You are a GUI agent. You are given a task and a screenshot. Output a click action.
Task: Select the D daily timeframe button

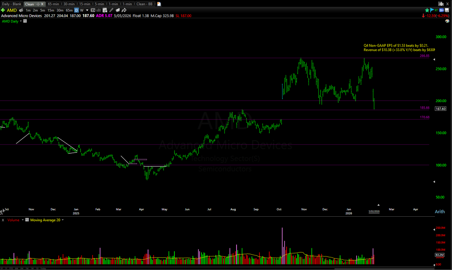[x=76, y=10]
